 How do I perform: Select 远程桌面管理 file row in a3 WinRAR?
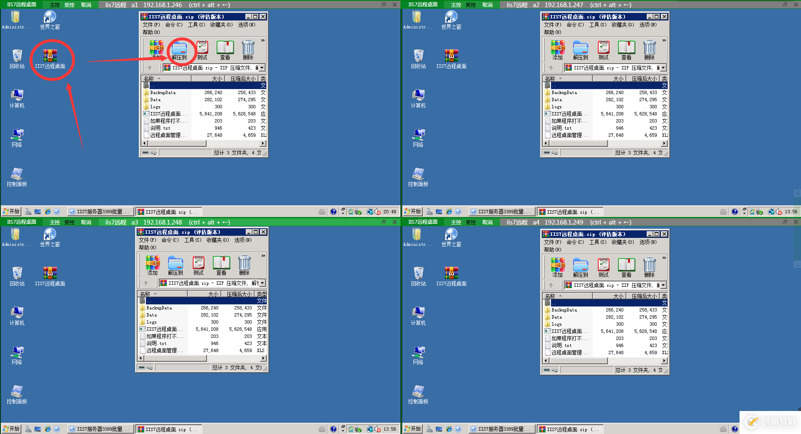click(x=202, y=350)
